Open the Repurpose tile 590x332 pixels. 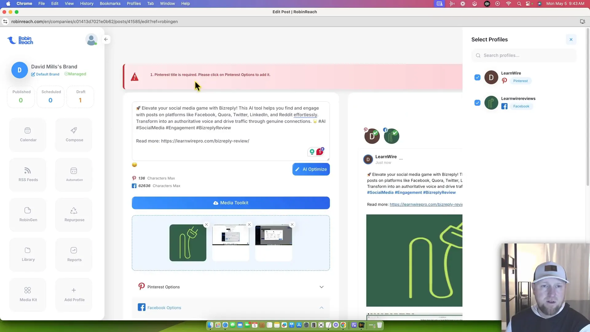tap(74, 215)
